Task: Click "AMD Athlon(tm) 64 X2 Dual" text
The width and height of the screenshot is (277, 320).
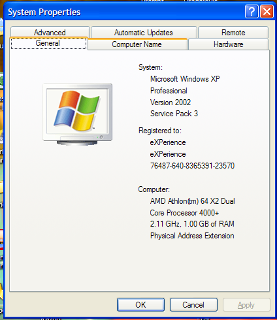Action: 193,201
